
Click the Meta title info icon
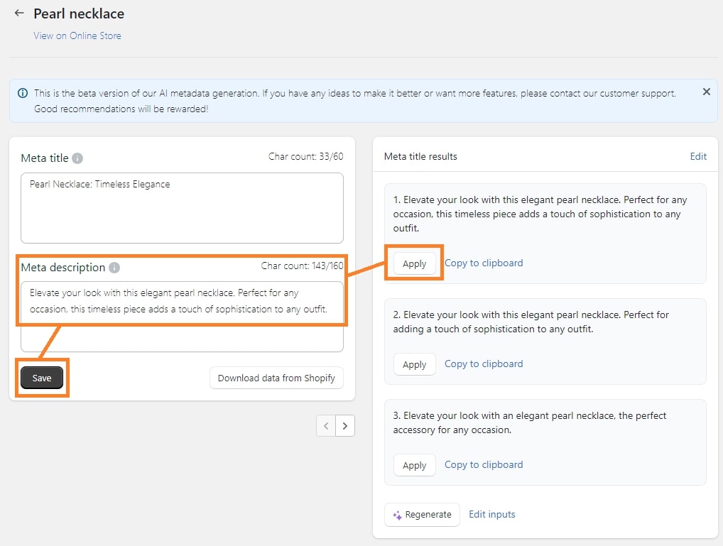pyautogui.click(x=77, y=158)
